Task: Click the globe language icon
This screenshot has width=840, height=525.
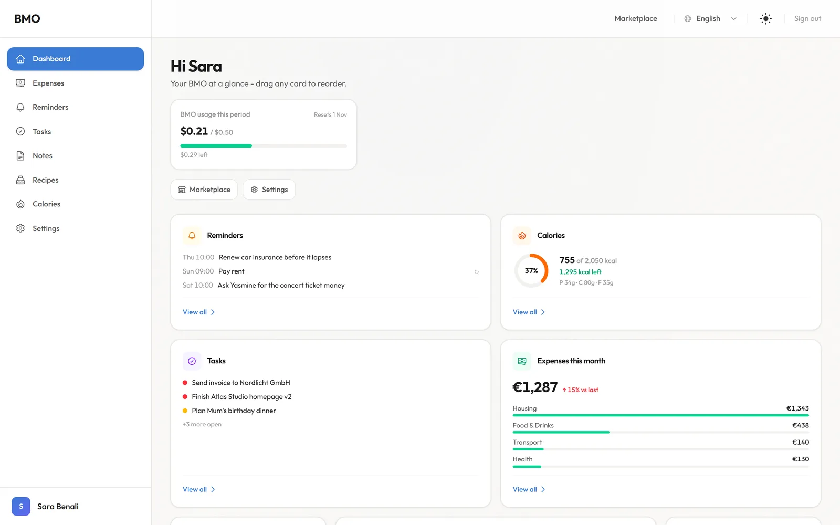Action: [688, 19]
